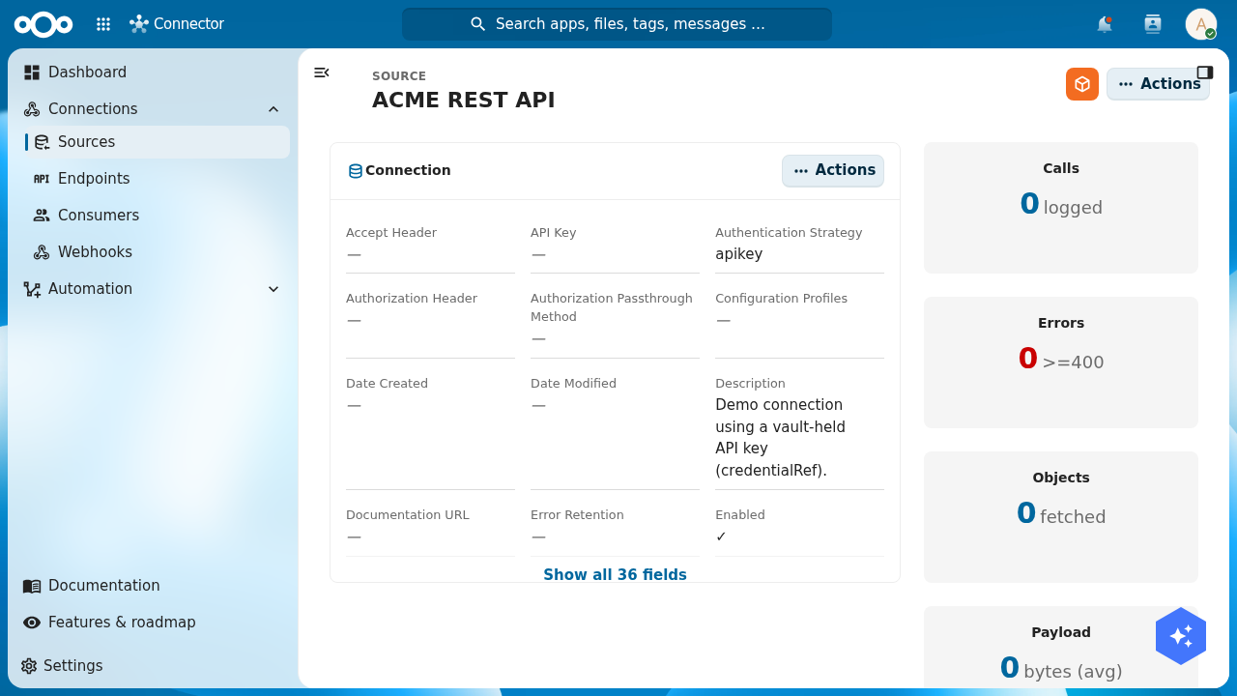1237x696 pixels.
Task: Click the Date Created label
Action: pos(387,384)
